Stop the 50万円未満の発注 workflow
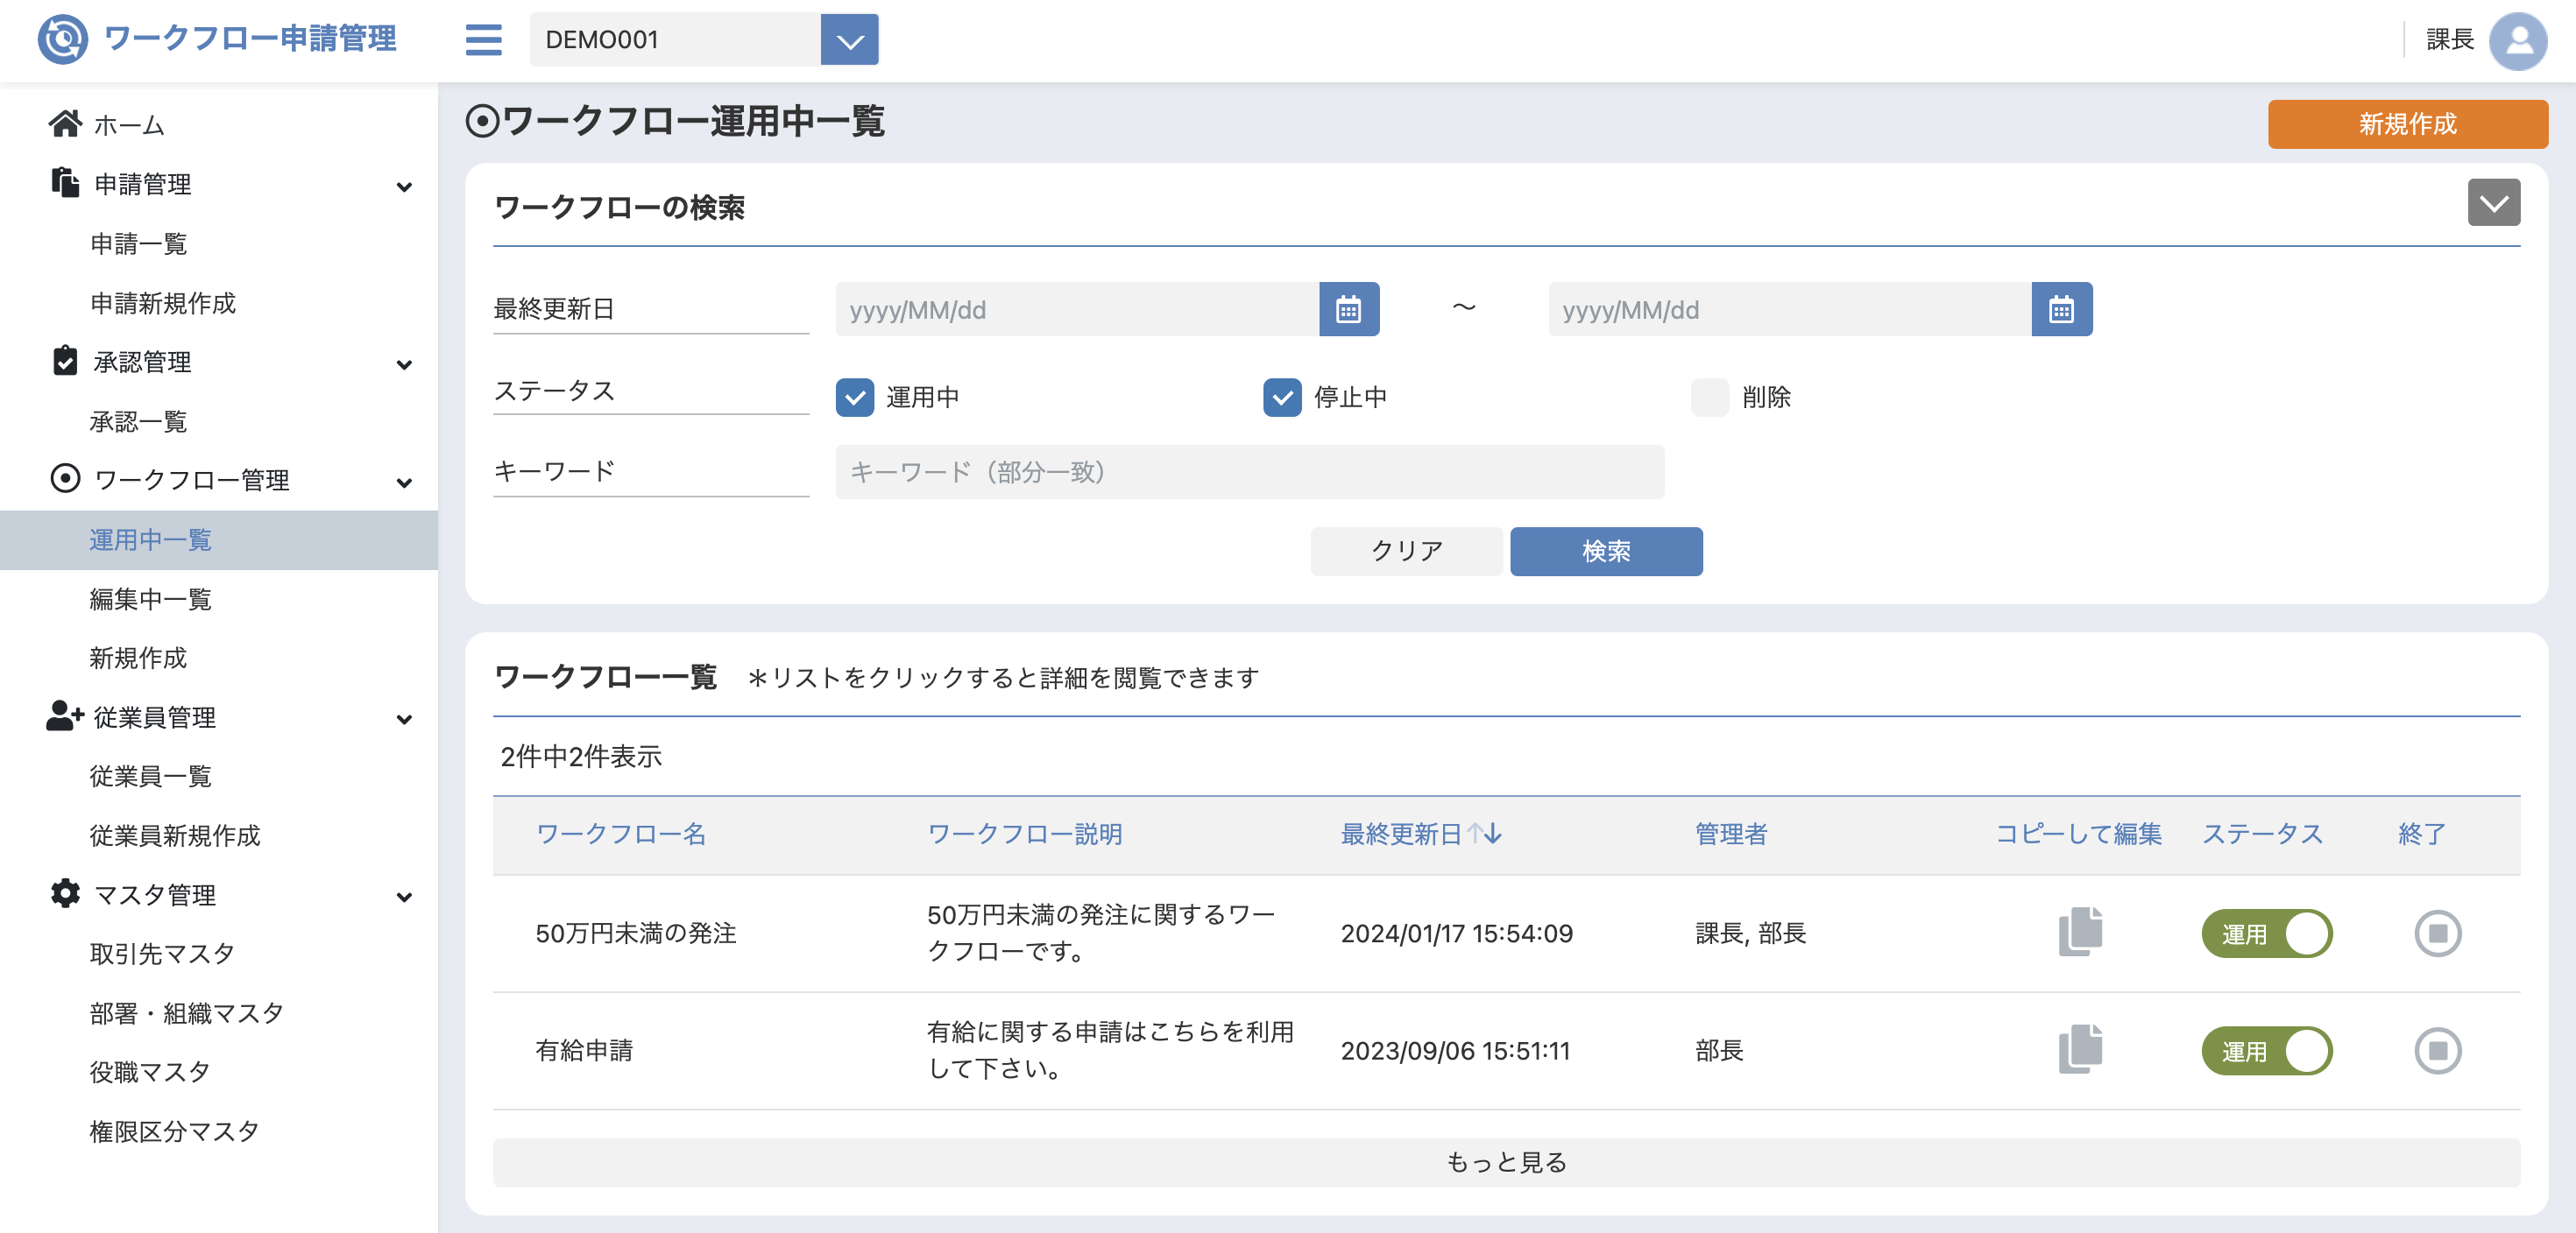Viewport: 2576px width, 1233px height. pyautogui.click(x=2437, y=934)
